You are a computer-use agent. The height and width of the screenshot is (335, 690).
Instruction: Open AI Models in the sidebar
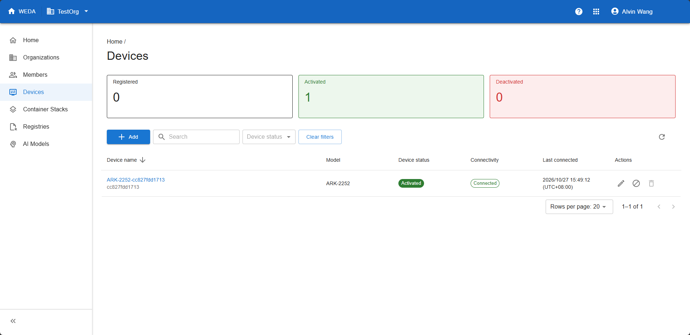coord(46,144)
